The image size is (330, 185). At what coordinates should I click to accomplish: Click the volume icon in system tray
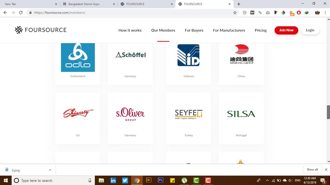pos(290,180)
